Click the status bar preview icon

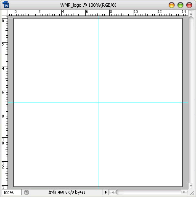click(26, 192)
